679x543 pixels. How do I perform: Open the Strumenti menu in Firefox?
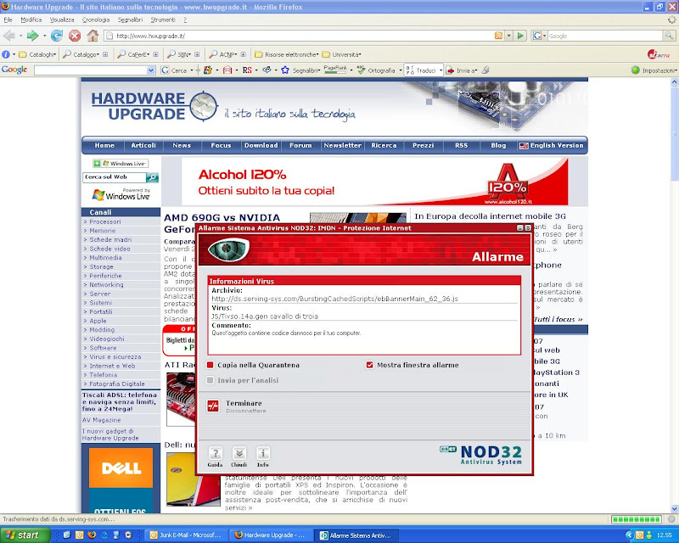163,19
